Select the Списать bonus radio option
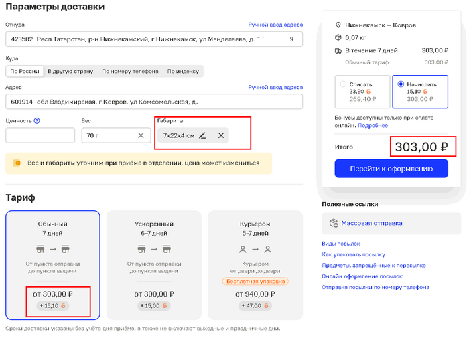Screen dimensions: 469x338 click(x=344, y=84)
